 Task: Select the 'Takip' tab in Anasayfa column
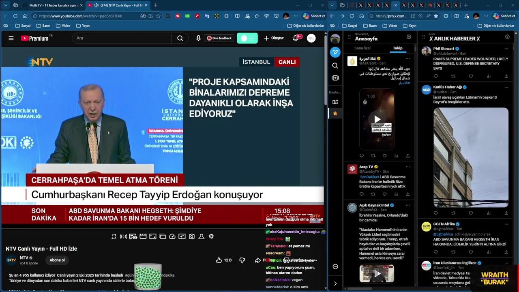point(397,48)
